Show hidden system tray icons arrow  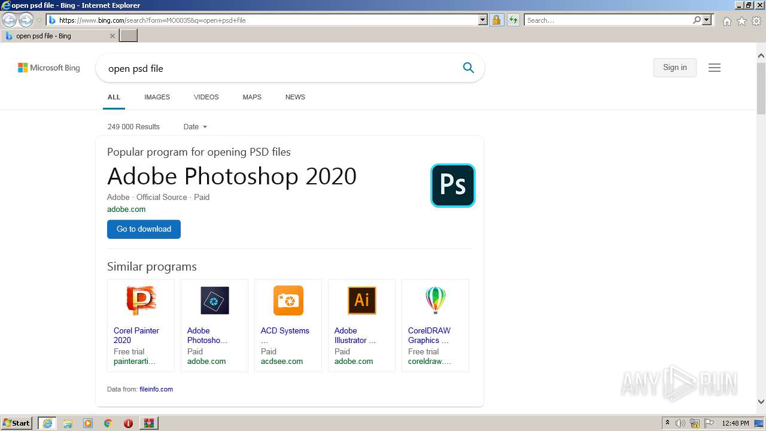(667, 423)
